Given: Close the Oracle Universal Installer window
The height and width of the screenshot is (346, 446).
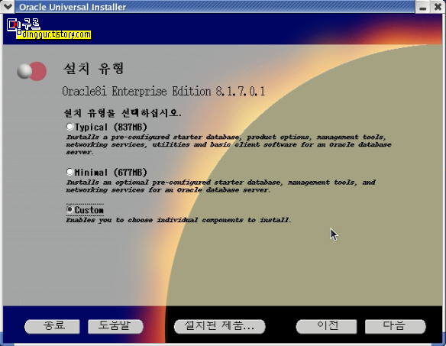Looking at the screenshot, I should pos(438,7).
